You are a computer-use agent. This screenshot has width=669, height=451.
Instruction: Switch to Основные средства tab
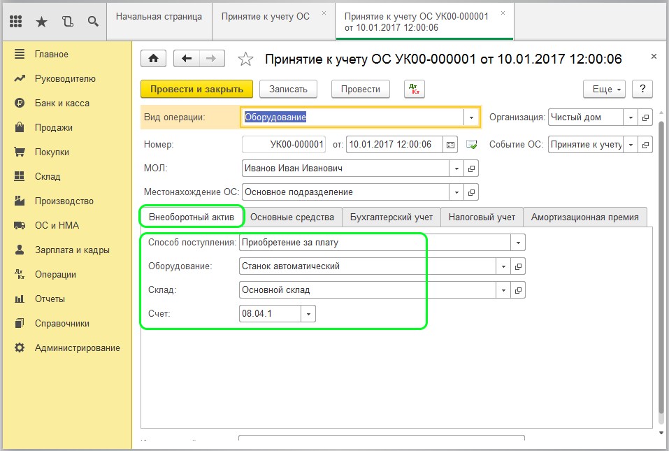(292, 217)
